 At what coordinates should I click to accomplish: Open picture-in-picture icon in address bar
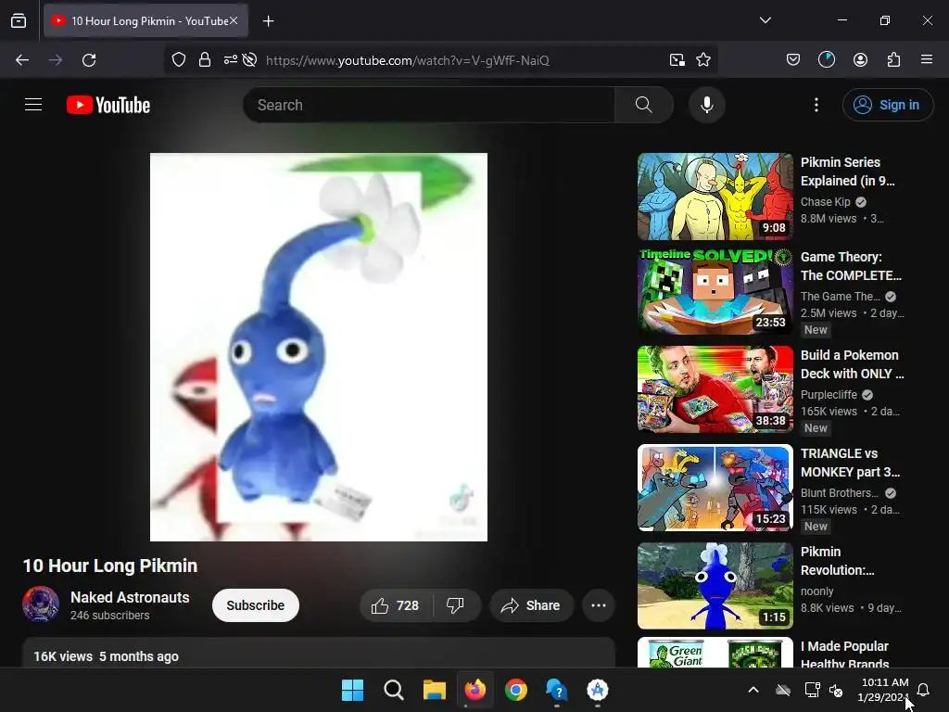[677, 60]
